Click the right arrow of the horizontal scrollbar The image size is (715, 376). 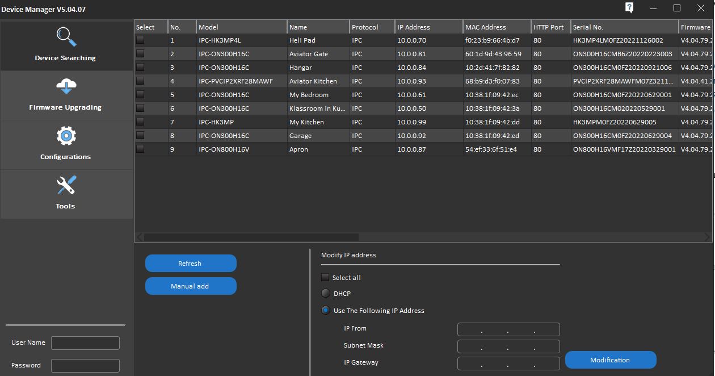click(x=707, y=237)
